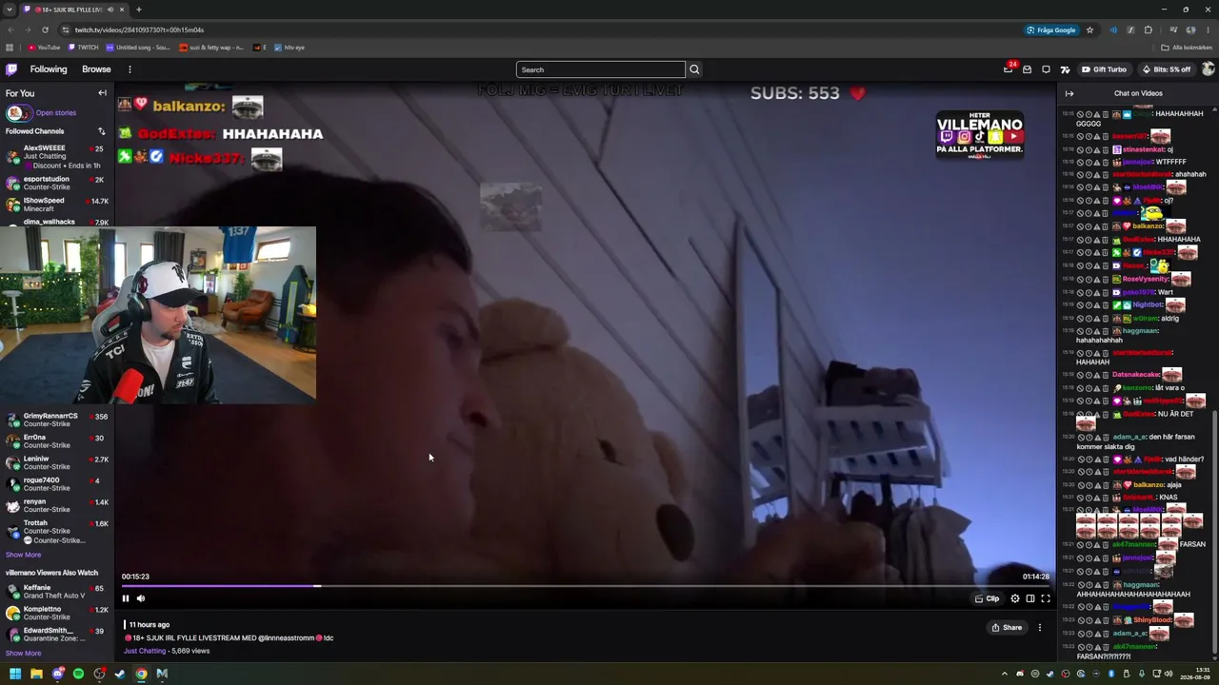Switch to Chrome on the taskbar
The height and width of the screenshot is (685, 1219).
(141, 674)
